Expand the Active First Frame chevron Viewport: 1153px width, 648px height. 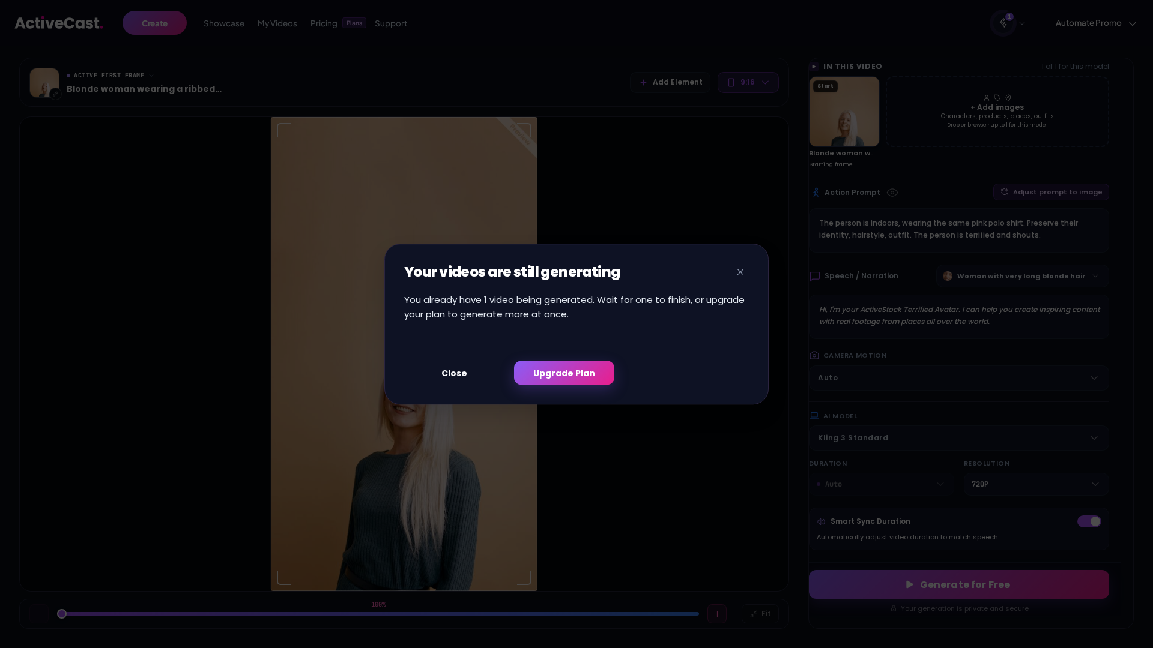pyautogui.click(x=151, y=76)
